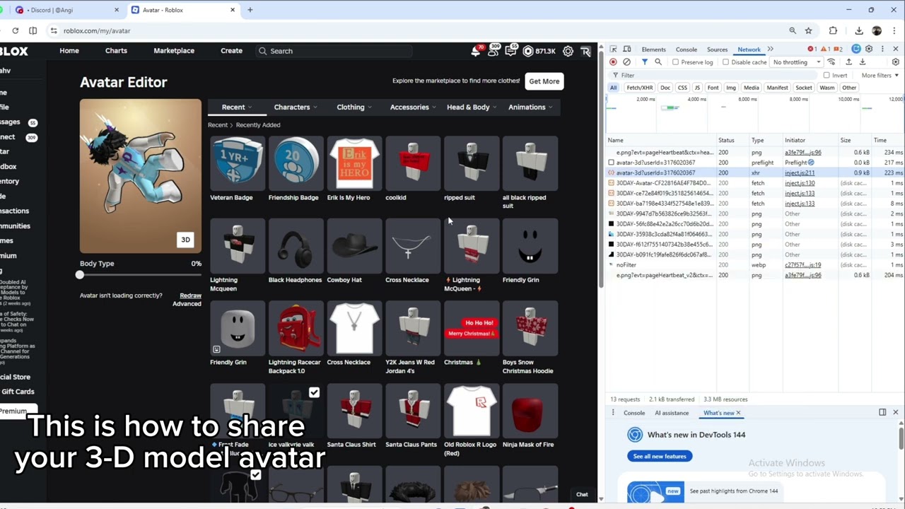Select avatar-3d xhr request row
The width and height of the screenshot is (905, 509).
tap(753, 172)
